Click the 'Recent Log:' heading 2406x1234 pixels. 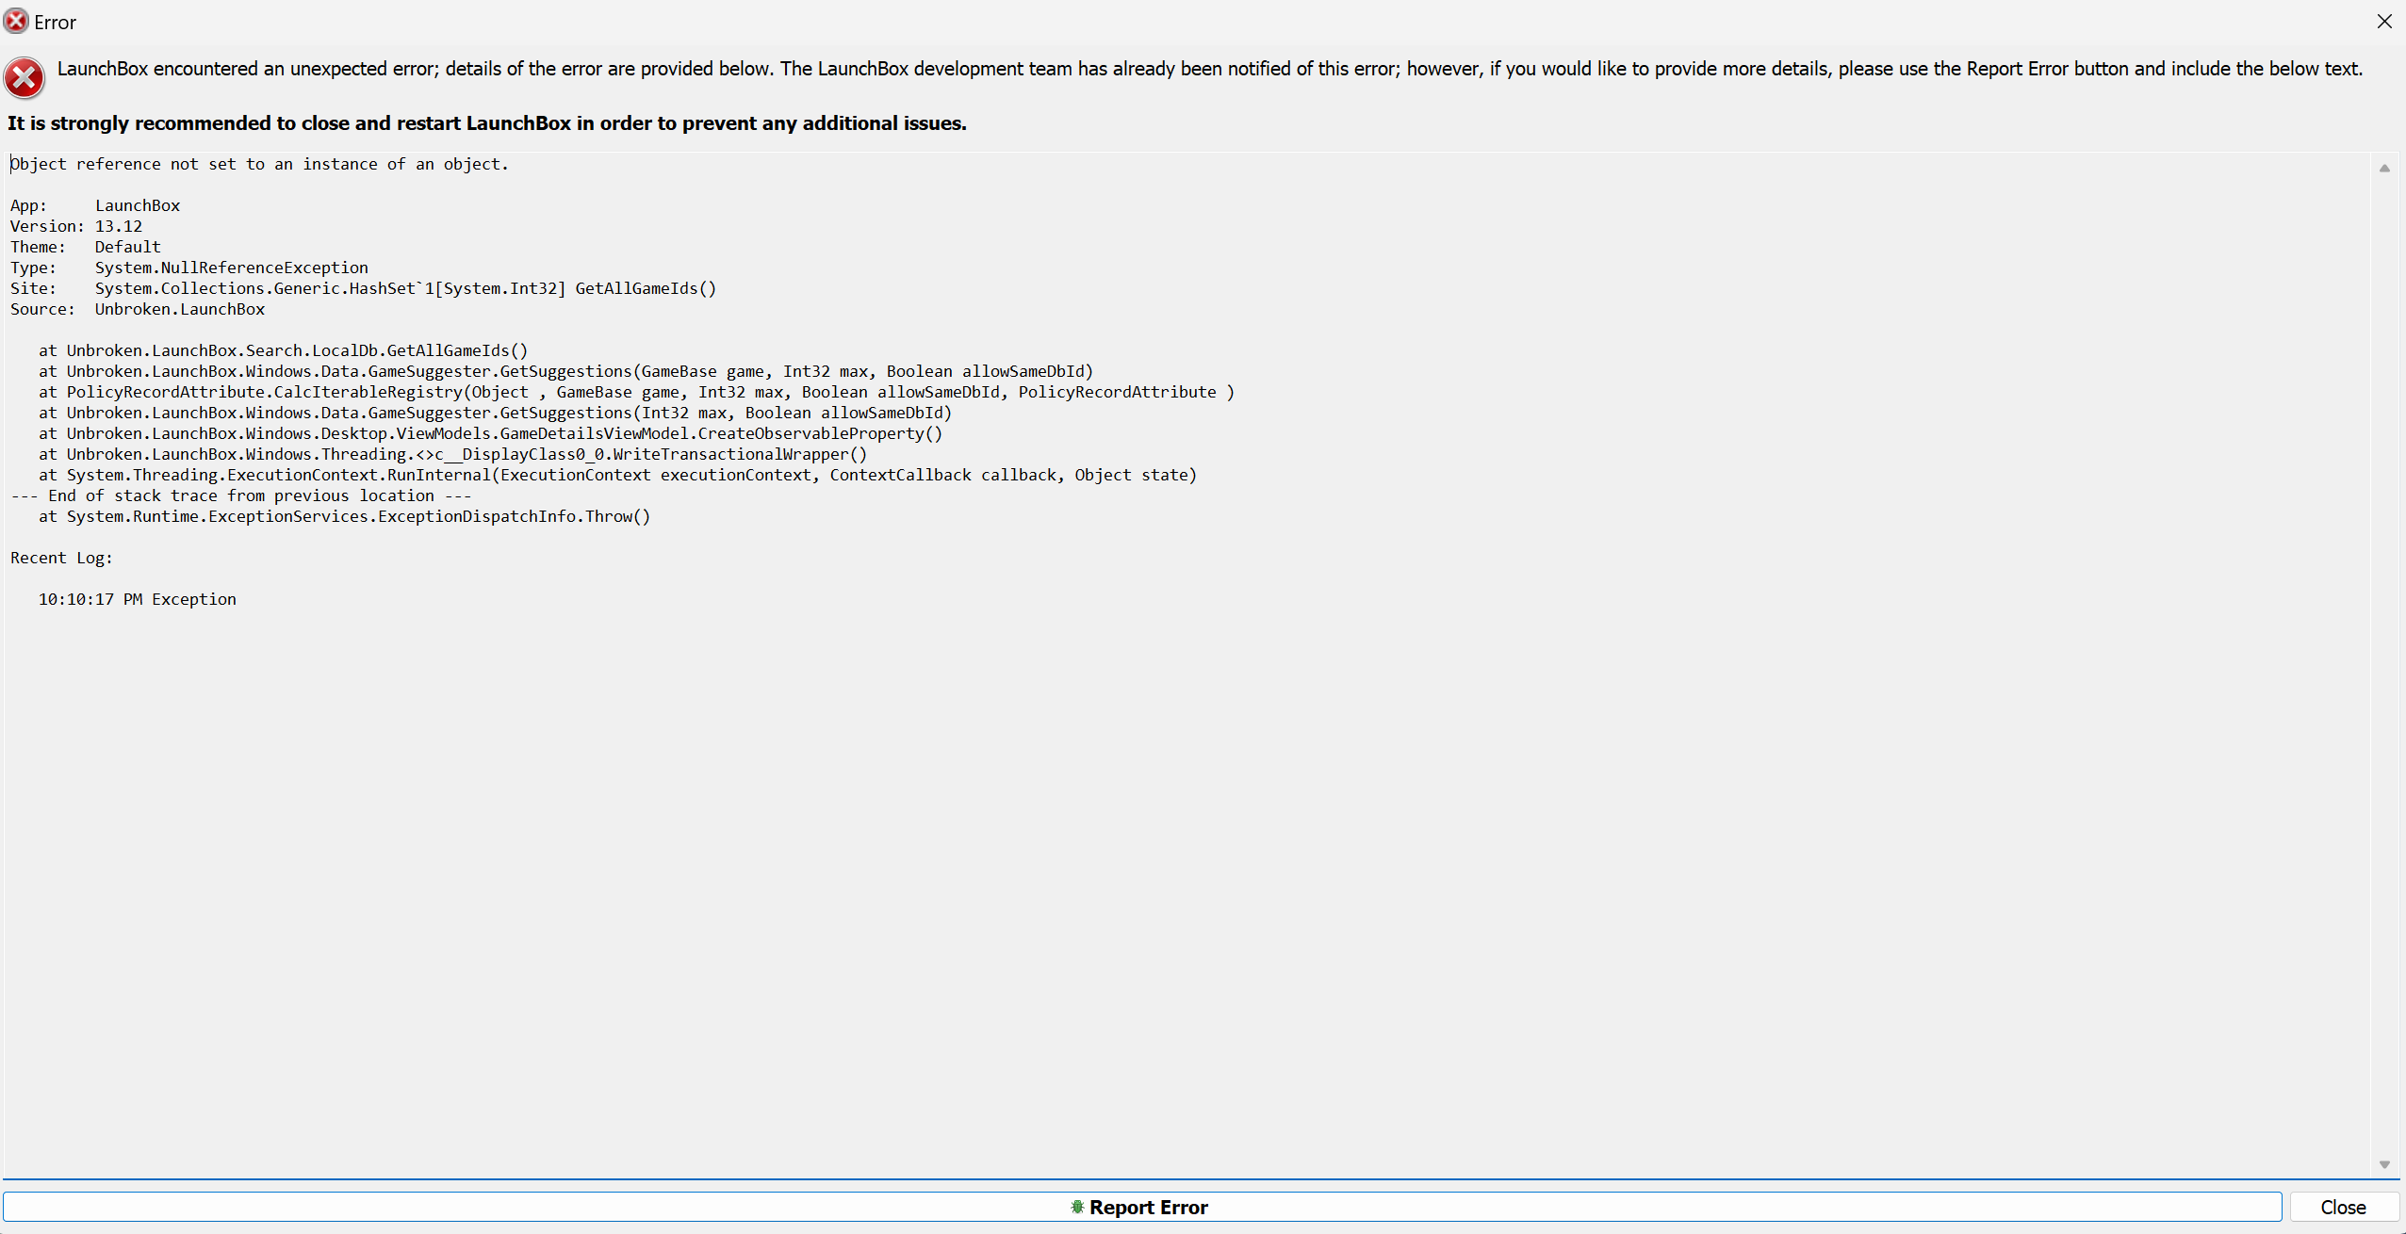[61, 558]
